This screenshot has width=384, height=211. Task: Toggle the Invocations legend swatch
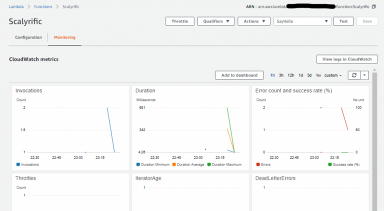pyautogui.click(x=18, y=164)
